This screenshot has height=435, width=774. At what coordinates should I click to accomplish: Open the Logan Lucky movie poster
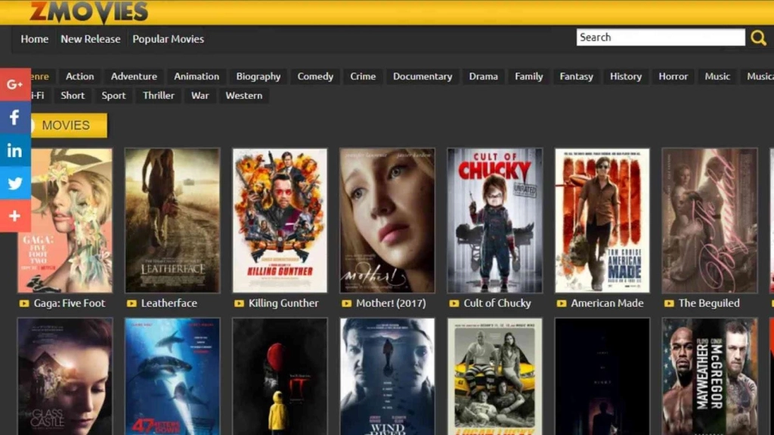tap(494, 377)
